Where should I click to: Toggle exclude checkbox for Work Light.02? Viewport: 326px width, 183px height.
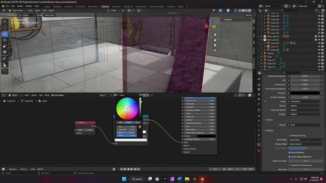pyautogui.click(x=316, y=40)
